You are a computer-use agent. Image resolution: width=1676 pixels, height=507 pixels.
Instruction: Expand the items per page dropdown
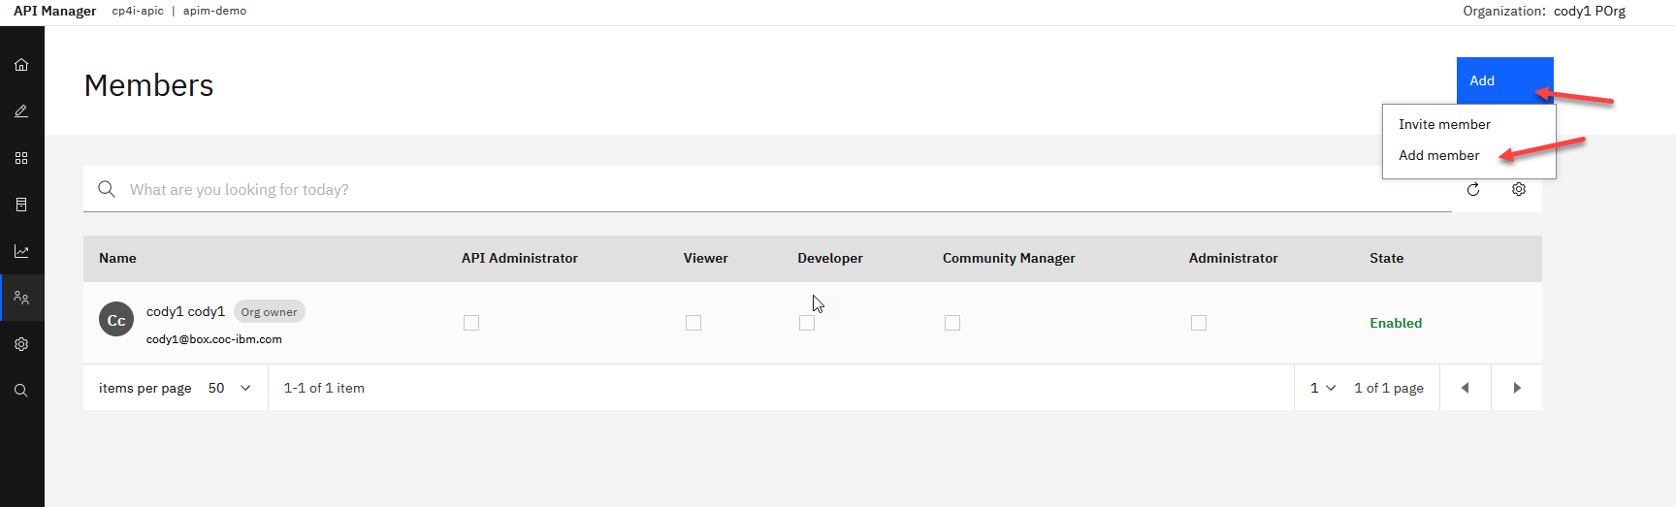(x=230, y=388)
